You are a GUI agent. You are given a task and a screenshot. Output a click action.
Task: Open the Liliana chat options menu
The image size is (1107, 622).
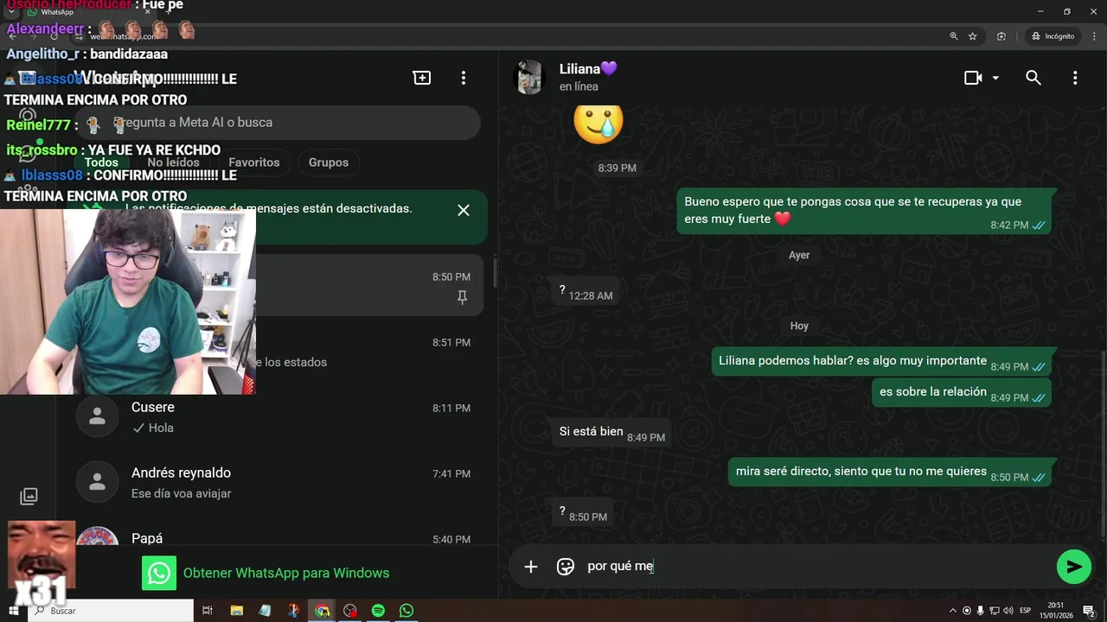tap(1075, 78)
